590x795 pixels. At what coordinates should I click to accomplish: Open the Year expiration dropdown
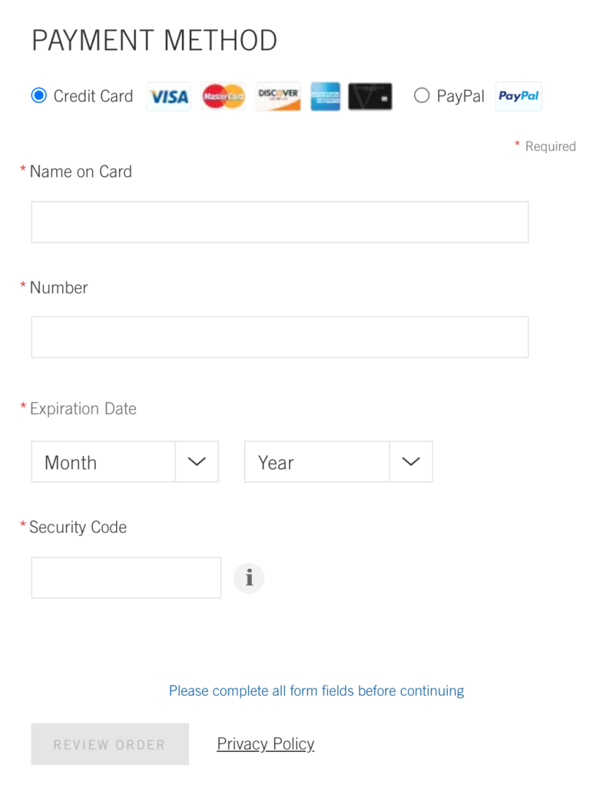point(338,462)
